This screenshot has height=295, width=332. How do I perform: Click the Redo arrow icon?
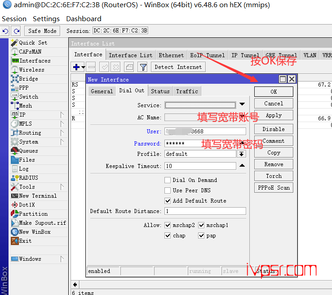[16, 31]
